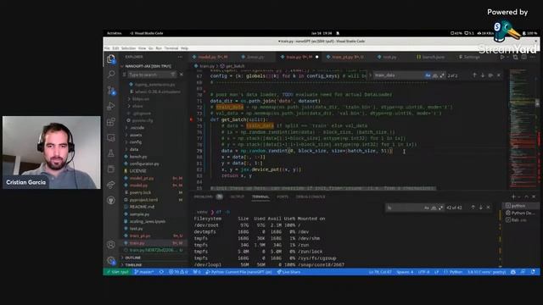Select the Python De... terminal instance
The image size is (543, 305).
519,213
